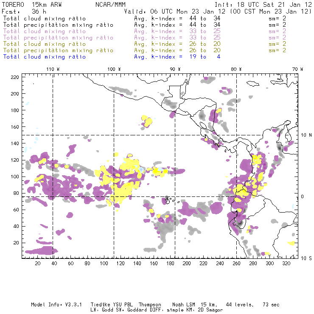The width and height of the screenshot is (314, 314).
Task: Click the purple "Total precipitation mixing ratio" legend line
Action: (58, 38)
